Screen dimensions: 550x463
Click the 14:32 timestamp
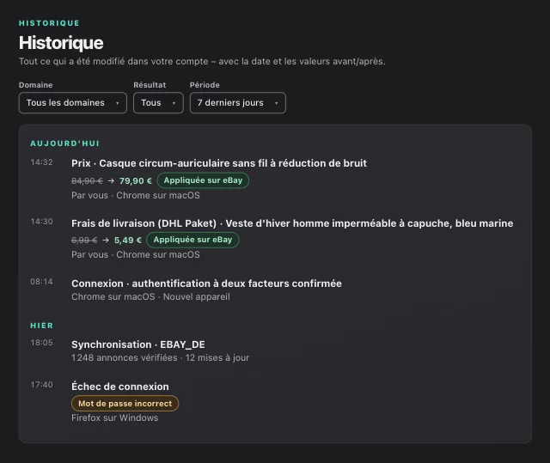click(x=41, y=162)
